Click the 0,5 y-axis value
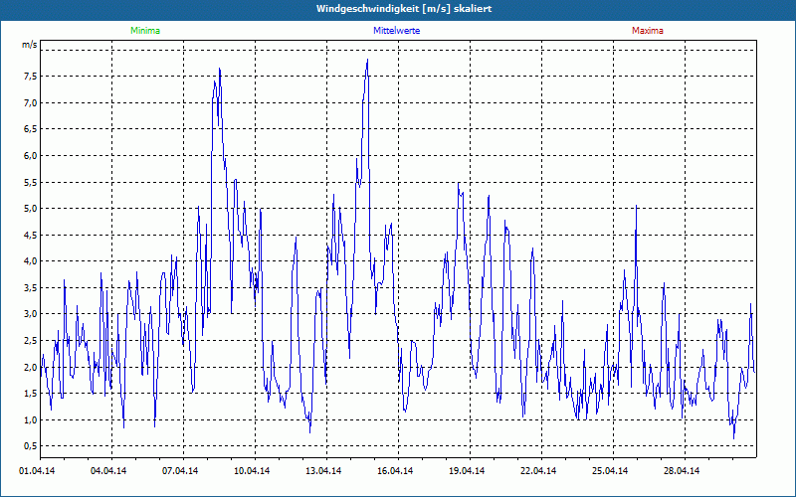This screenshot has height=497, width=796. [31, 445]
